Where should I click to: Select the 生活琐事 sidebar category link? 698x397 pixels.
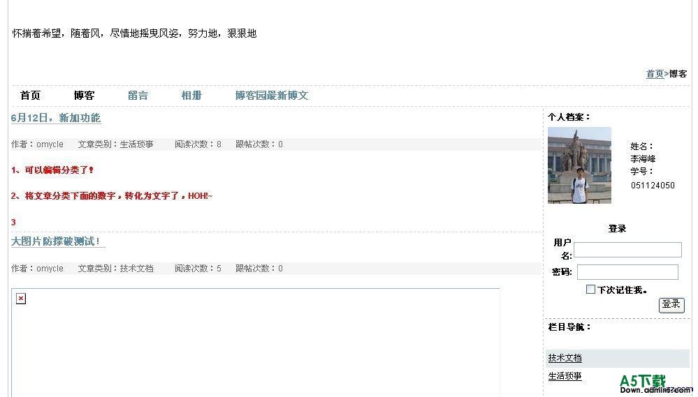[x=565, y=376]
